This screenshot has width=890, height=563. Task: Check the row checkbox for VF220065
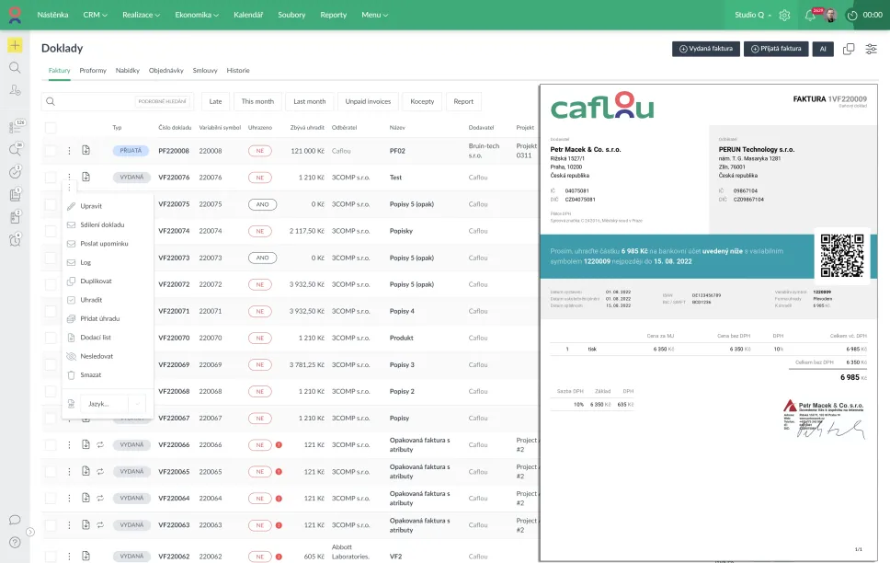pyautogui.click(x=51, y=471)
